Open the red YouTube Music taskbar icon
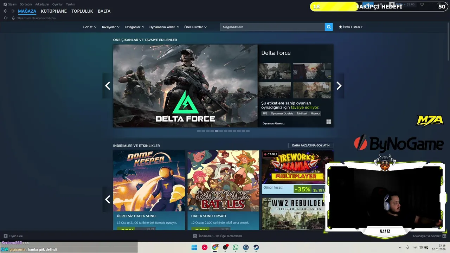This screenshot has height=253, width=450. (205, 247)
